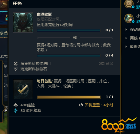Click the daily first win checkmark icon
Screen dimensions: 140x134
[x=23, y=89]
